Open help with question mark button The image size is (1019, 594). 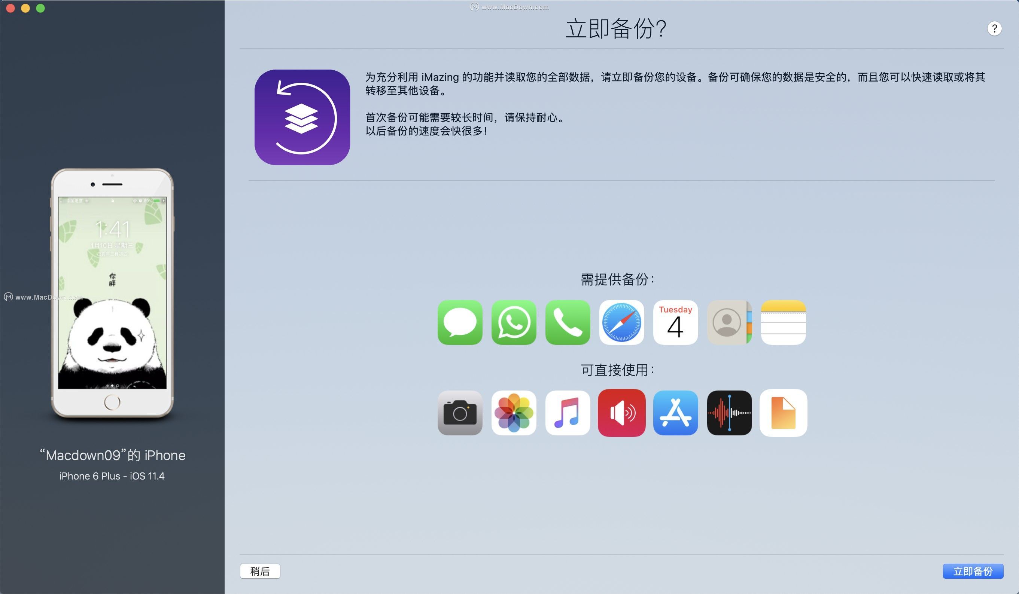[x=994, y=29]
